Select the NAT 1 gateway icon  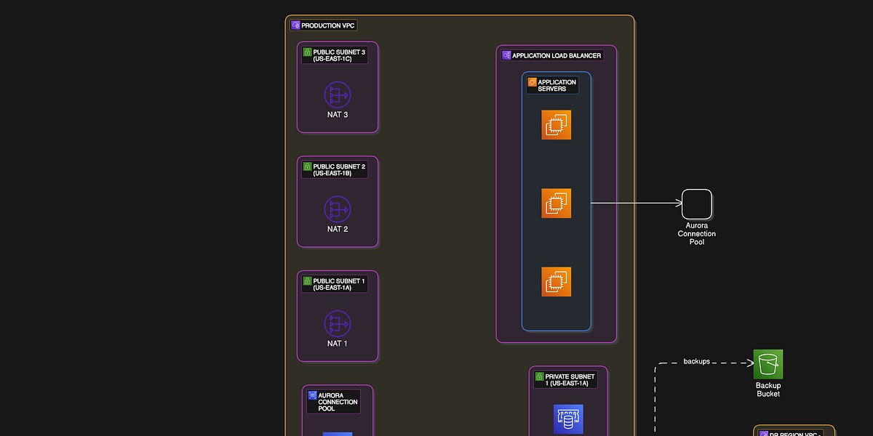[x=337, y=325]
